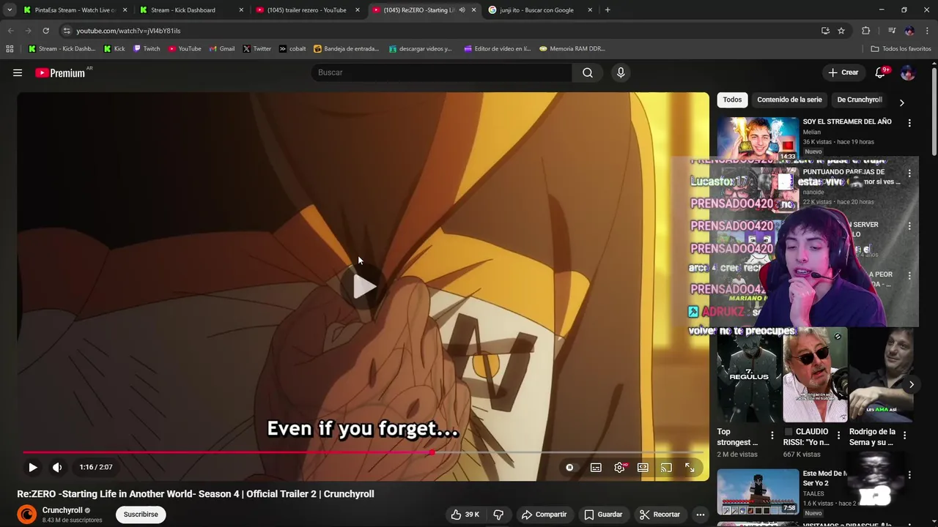Toggle autoplay switch in player
The height and width of the screenshot is (527, 938).
(x=569, y=467)
